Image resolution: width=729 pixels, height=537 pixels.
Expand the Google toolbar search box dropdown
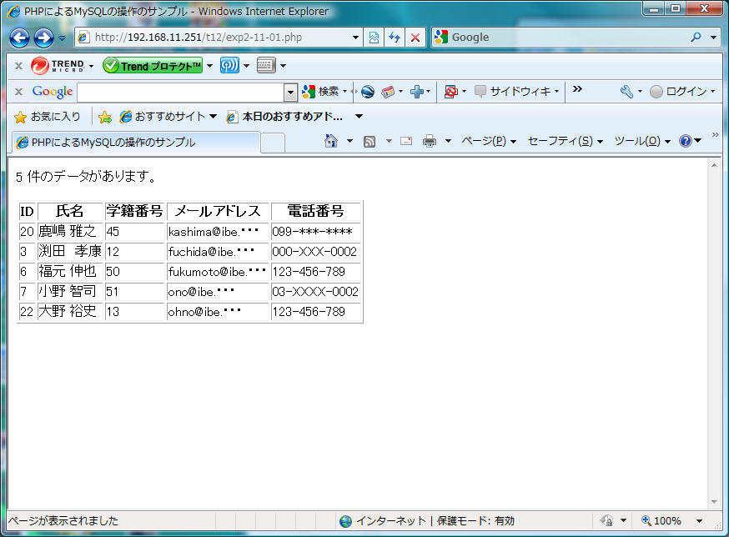tap(290, 92)
